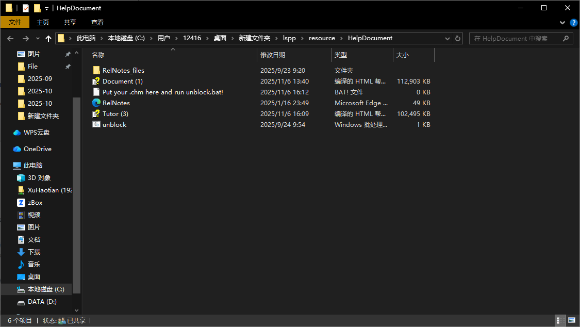Open the address bar history dropdown
The image size is (580, 327).
[447, 39]
